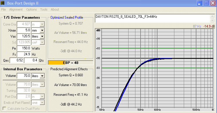Click the Box-Port Design II title bar icon
217x113 pixels.
[x=3, y=3]
